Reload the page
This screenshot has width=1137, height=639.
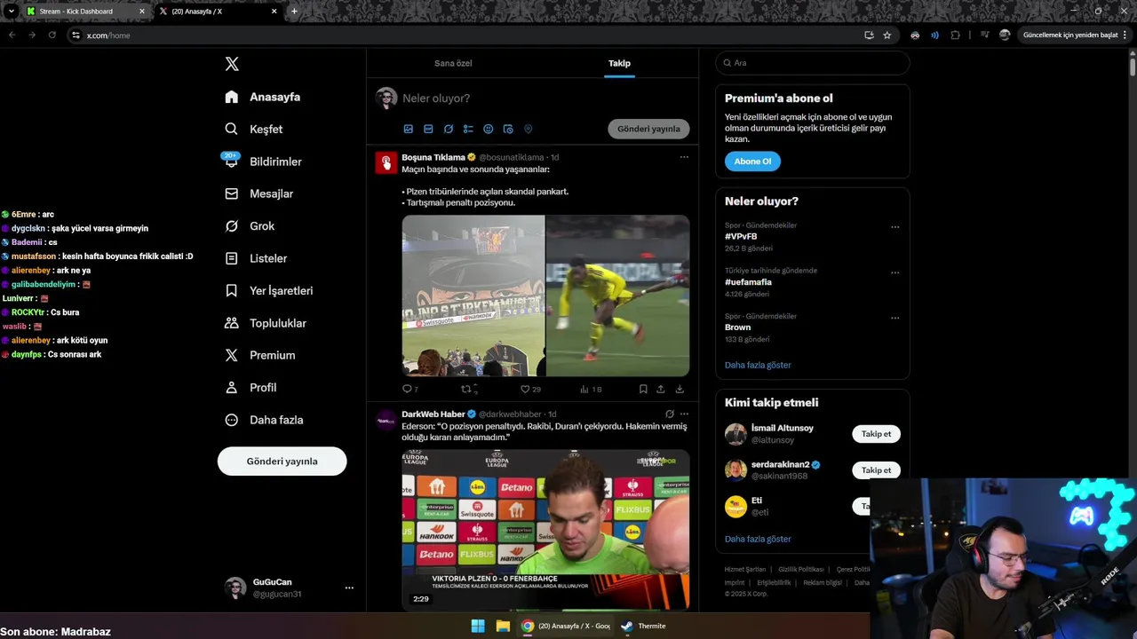tap(52, 35)
